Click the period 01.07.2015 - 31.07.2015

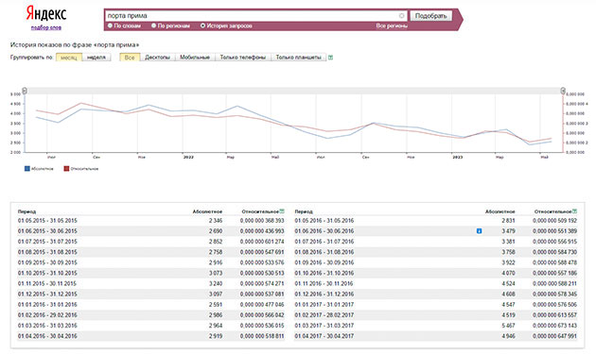click(47, 242)
